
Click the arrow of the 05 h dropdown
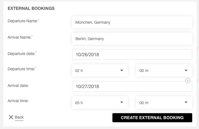coord(122,102)
